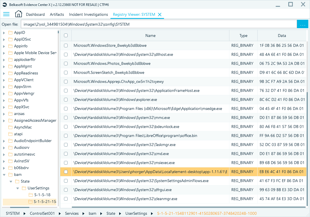Open the hamburger main menu

coord(6,14)
